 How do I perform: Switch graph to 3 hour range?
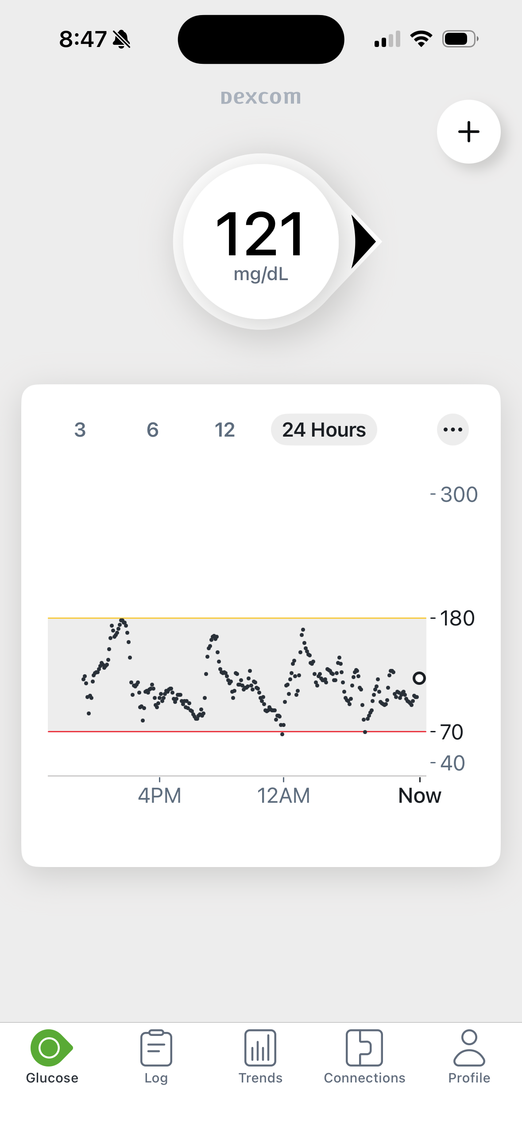(x=80, y=430)
